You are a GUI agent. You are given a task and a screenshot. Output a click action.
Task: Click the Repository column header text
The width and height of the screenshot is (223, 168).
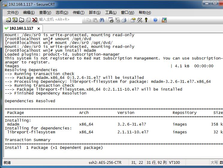[x=185, y=113]
